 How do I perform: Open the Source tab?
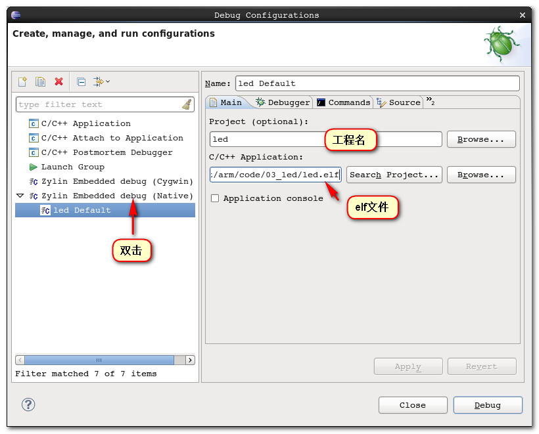click(399, 102)
